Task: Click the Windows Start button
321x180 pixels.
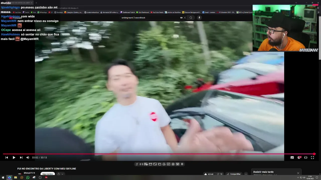Action: [3, 177]
